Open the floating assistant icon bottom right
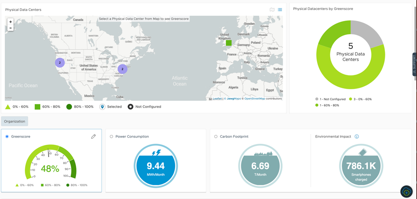This screenshot has height=199, width=417. click(x=406, y=191)
